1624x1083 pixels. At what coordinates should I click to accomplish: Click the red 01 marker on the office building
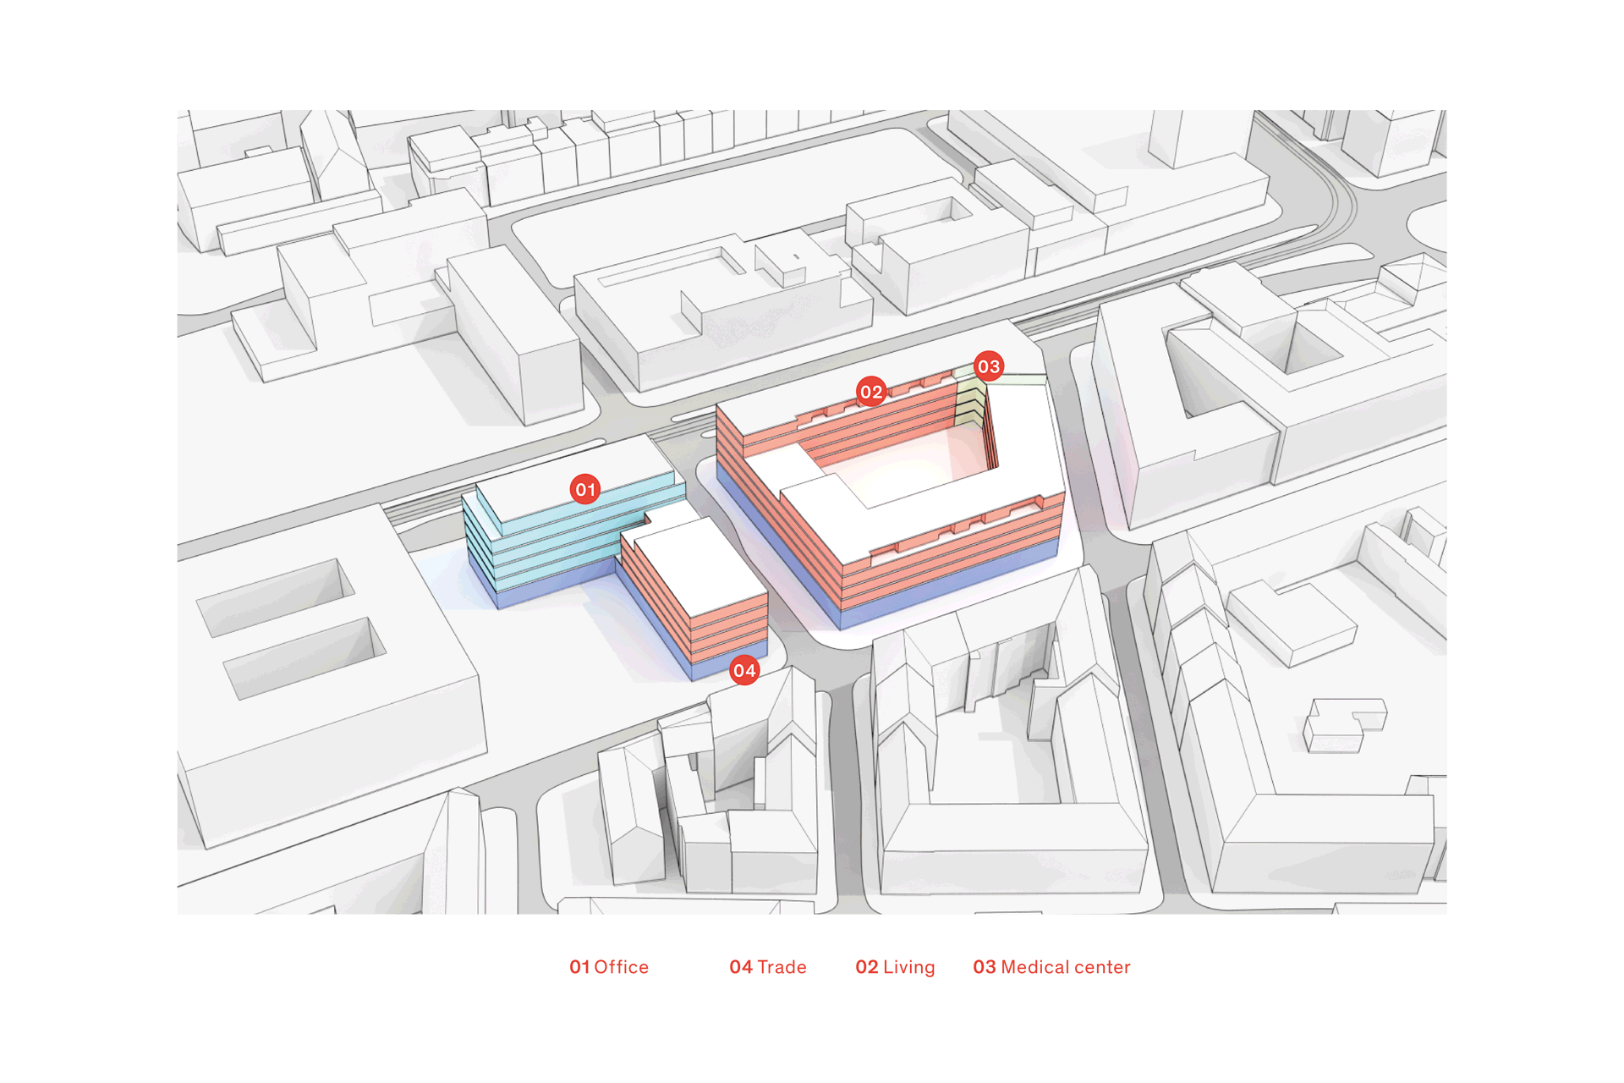click(585, 489)
